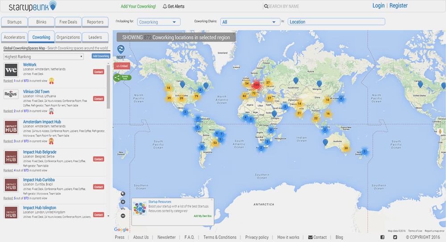The image size is (446, 242).
Task: Click the green Share This icon
Action: [122, 78]
